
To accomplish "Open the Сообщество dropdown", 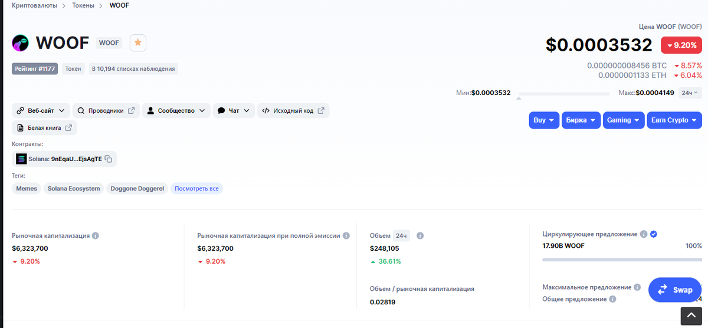I will point(176,110).
